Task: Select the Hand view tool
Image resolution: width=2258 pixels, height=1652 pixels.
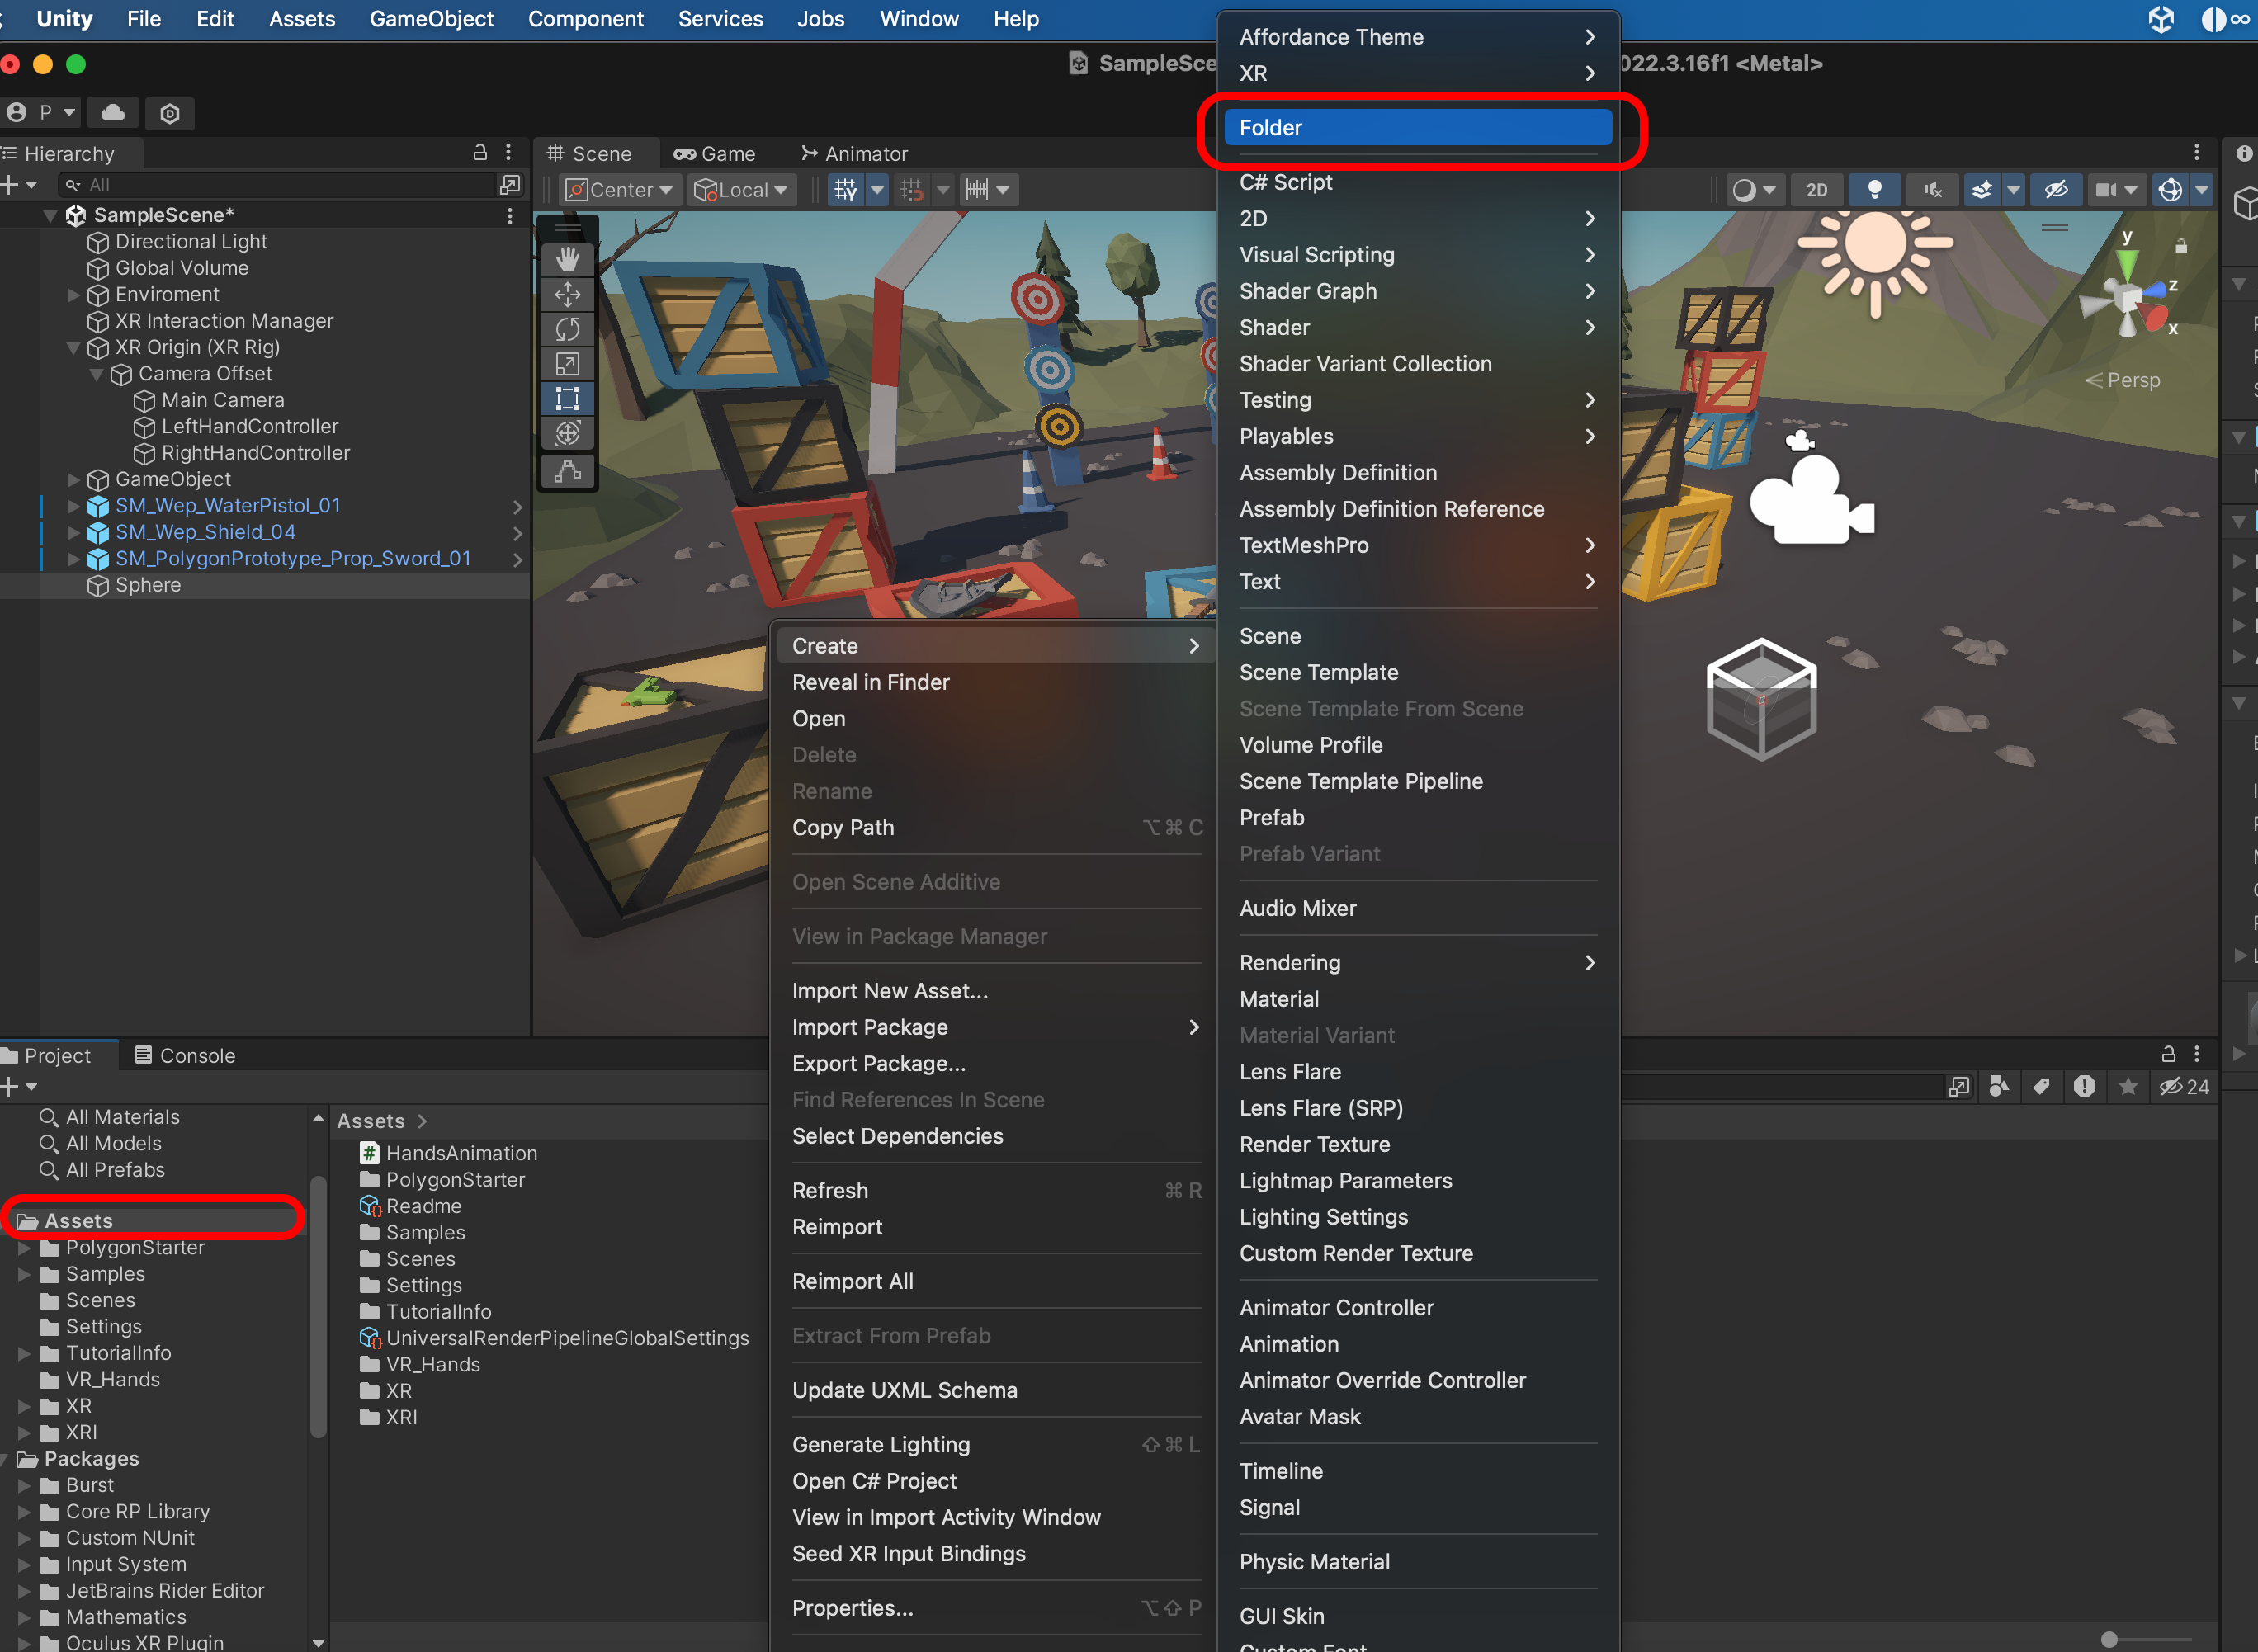Action: [x=567, y=260]
